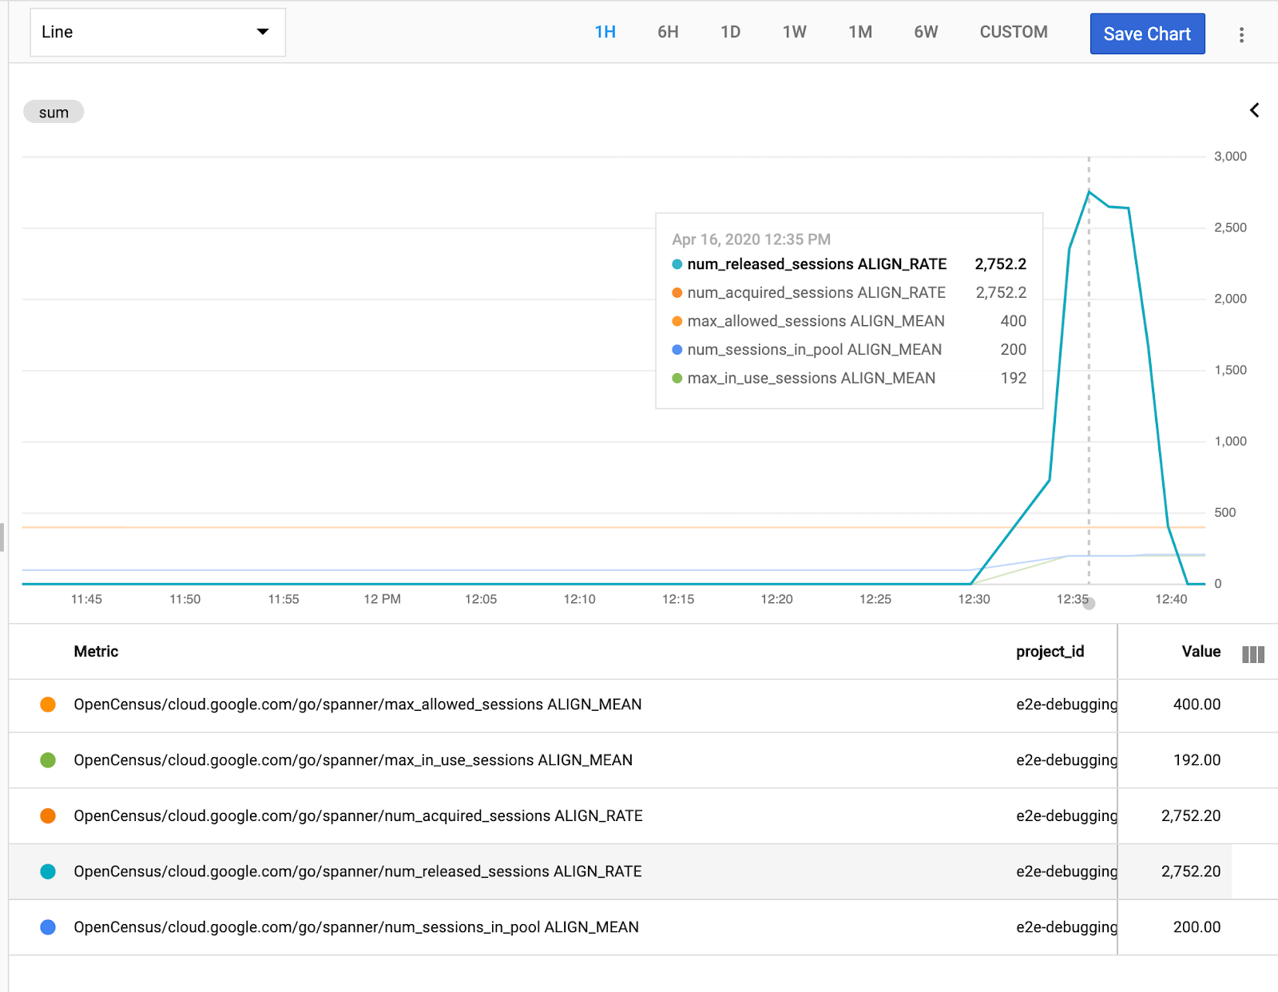Toggle visibility of num_sessions_in_pool series

pyautogui.click(x=48, y=927)
